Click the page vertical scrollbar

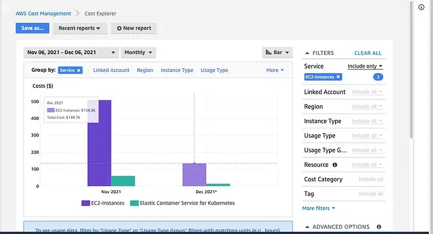pyautogui.click(x=411, y=69)
